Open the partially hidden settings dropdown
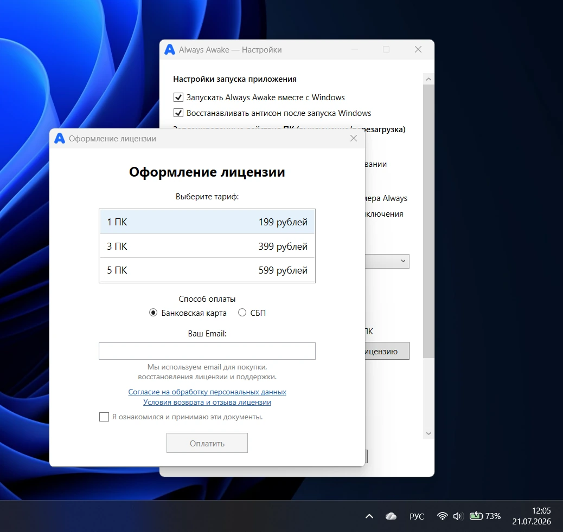 coord(387,261)
